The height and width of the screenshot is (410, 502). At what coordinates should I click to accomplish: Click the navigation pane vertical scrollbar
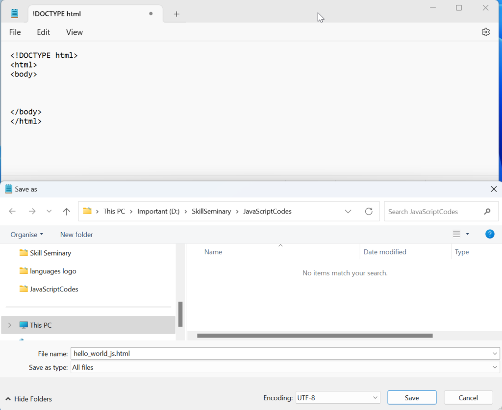coord(180,314)
